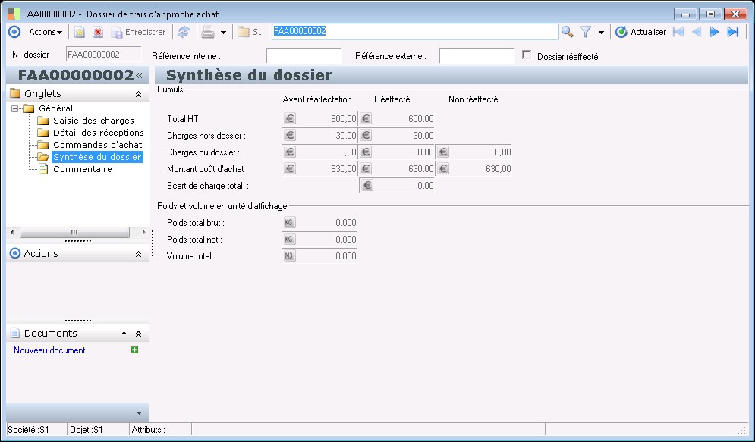Go to the next record arrow

714,32
